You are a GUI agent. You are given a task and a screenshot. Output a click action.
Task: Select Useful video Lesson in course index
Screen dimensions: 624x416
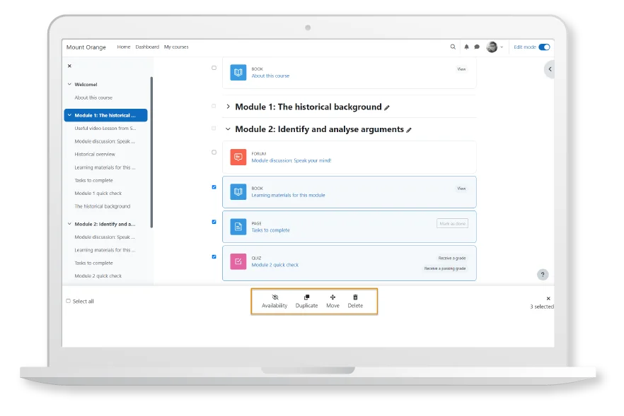click(x=105, y=129)
